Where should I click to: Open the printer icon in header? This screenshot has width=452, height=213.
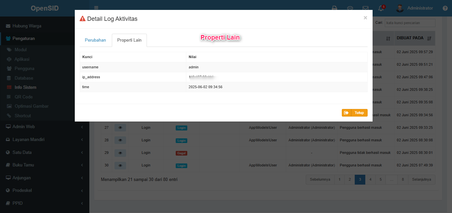tap(335, 8)
